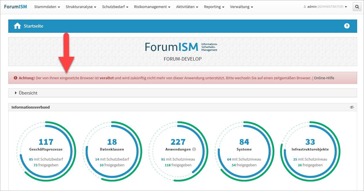Screen dimensions: 364x191
Task: Click the user icon beside admin
Action: (x=305, y=7)
